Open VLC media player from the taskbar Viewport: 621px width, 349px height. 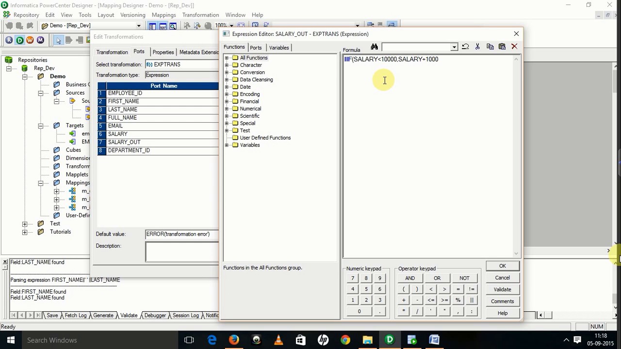tap(278, 340)
